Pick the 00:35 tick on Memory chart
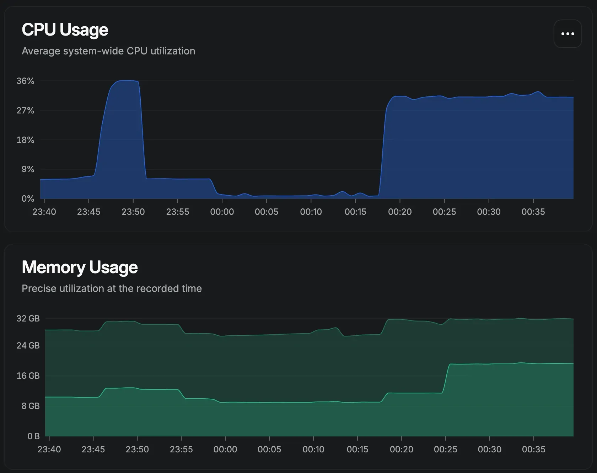 533,450
